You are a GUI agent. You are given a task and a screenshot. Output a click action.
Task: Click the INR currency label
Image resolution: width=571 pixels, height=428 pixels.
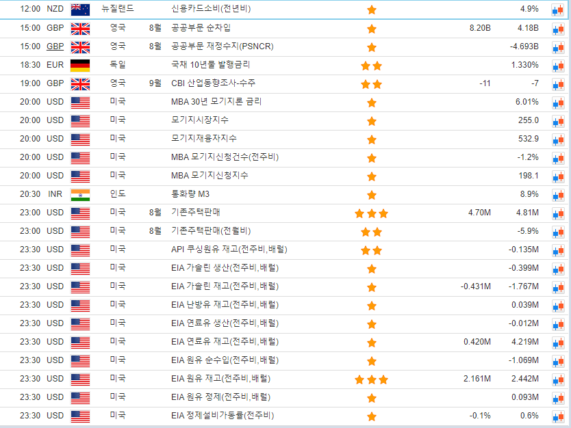point(55,194)
